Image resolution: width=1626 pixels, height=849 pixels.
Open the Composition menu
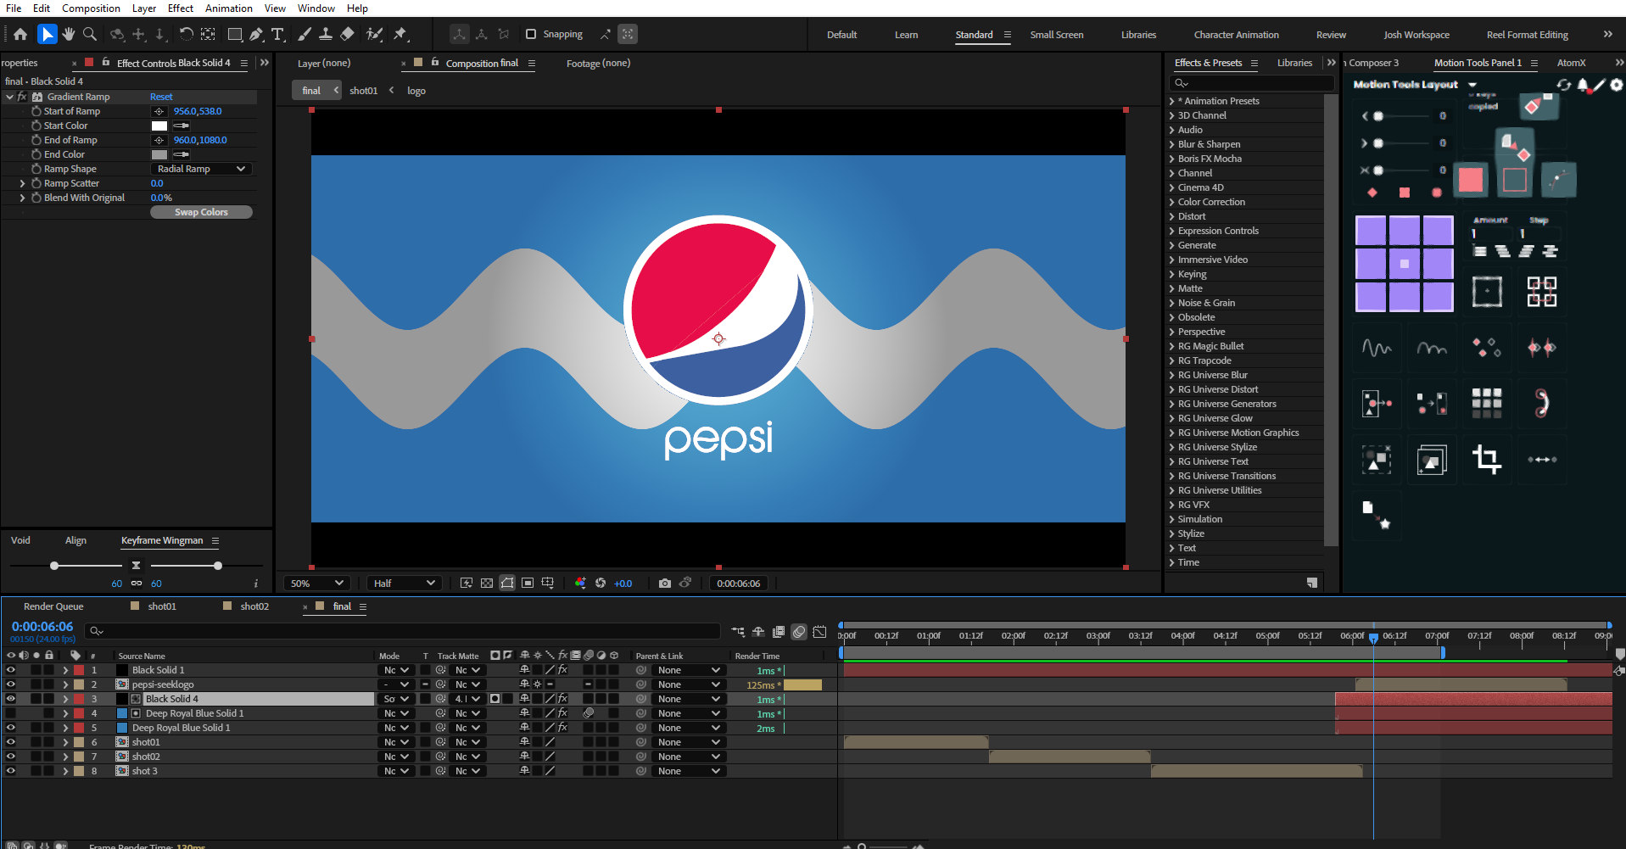91,8
